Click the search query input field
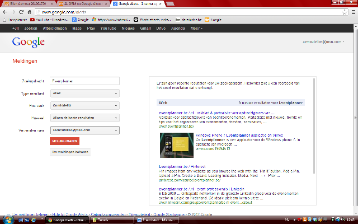This screenshot has height=224, width=358. 84,81
